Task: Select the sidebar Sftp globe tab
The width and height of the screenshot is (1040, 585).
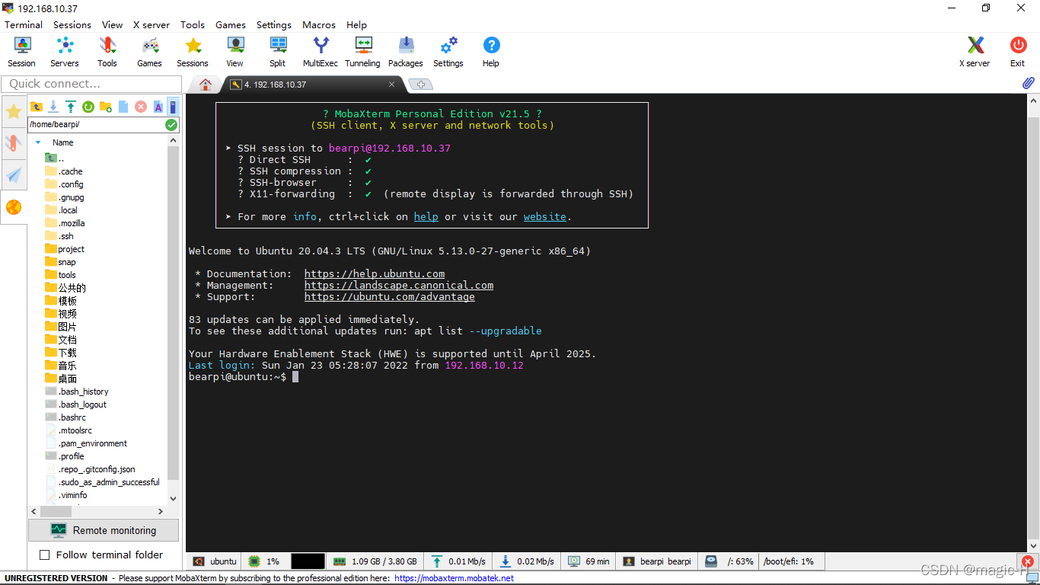Action: click(x=14, y=206)
